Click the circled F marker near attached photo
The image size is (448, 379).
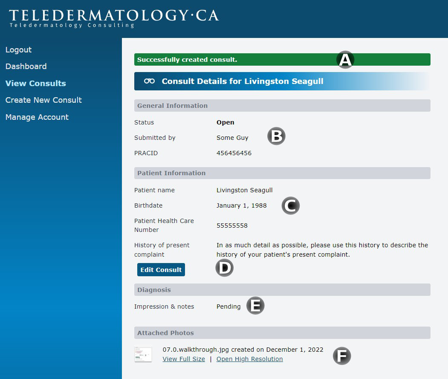(341, 356)
